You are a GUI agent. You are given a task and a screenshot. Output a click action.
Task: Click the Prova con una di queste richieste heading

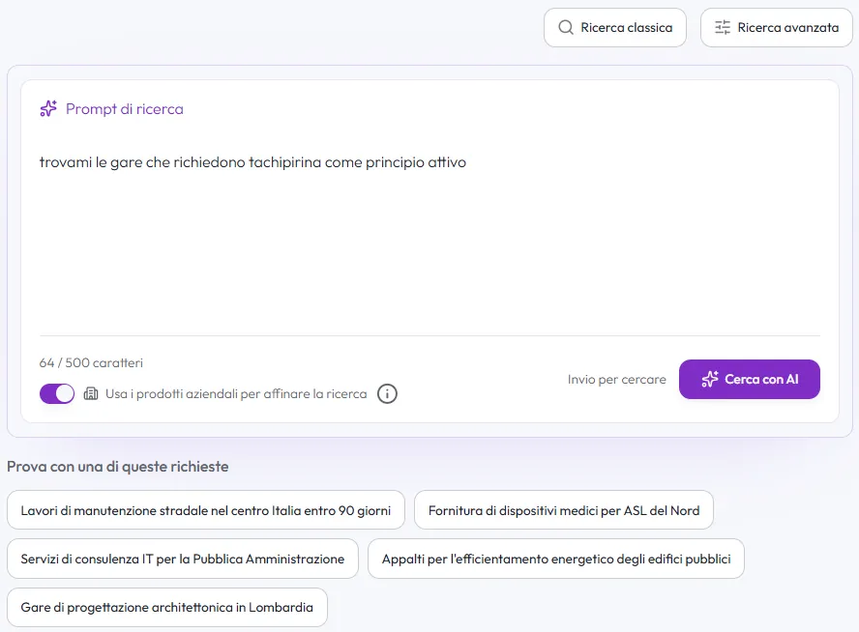click(x=118, y=467)
